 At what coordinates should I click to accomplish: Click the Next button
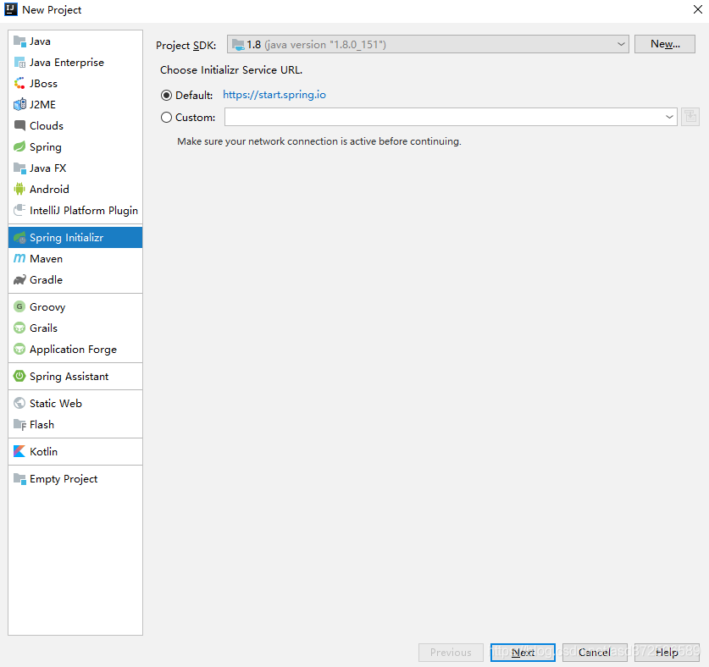(523, 652)
